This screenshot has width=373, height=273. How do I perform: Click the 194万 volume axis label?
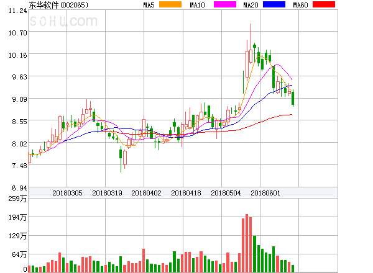(17, 217)
